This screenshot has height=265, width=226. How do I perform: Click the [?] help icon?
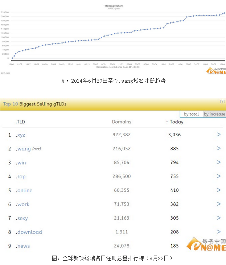coord(222,102)
